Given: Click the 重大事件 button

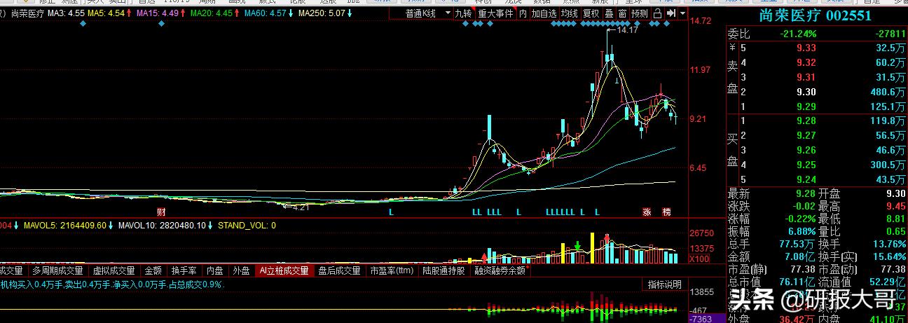Looking at the screenshot, I should coord(495,13).
